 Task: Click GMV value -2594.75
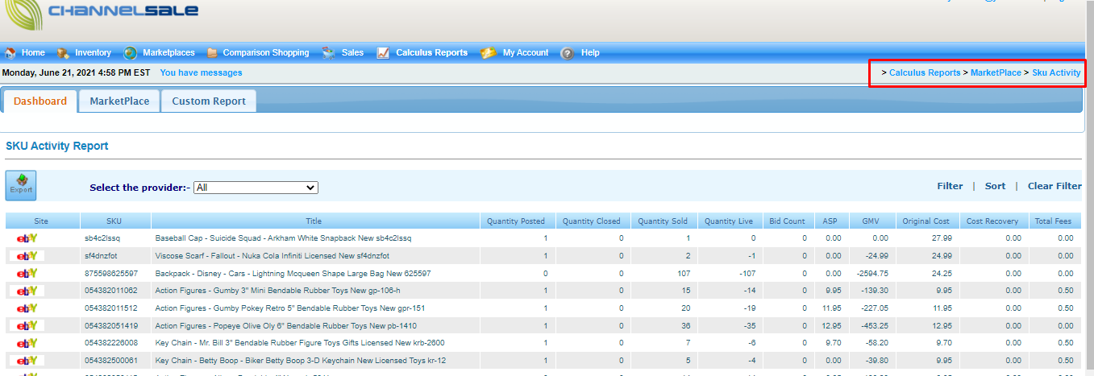(872, 274)
